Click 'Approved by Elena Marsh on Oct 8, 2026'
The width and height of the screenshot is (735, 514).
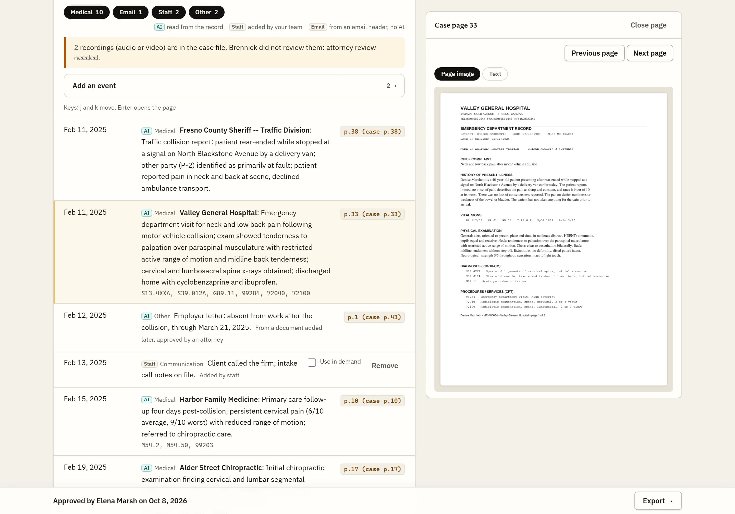click(120, 500)
